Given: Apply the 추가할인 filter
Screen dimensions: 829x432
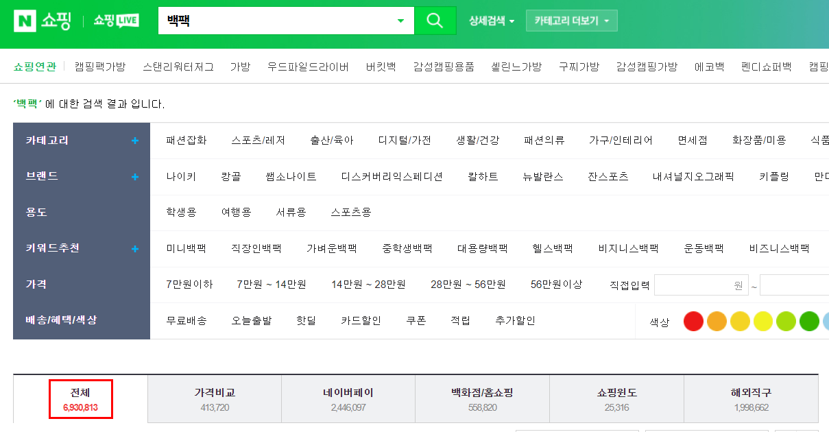Looking at the screenshot, I should [x=515, y=321].
